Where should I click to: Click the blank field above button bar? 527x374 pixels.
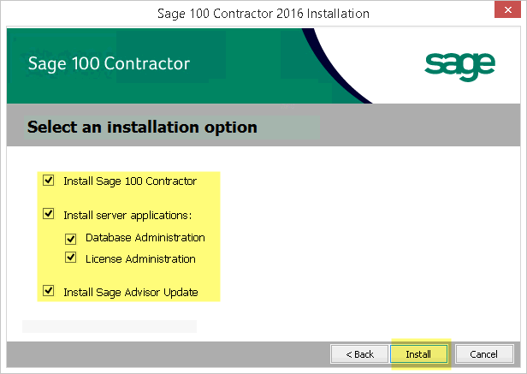point(110,326)
